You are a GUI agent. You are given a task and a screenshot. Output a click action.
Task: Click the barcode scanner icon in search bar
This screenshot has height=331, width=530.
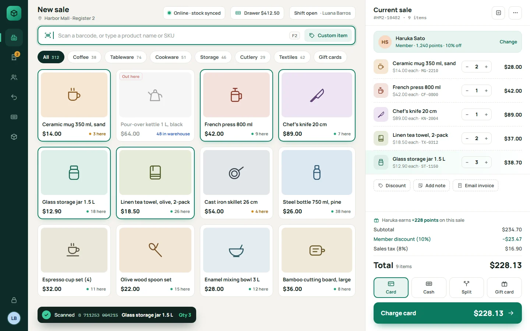pyautogui.click(x=48, y=35)
